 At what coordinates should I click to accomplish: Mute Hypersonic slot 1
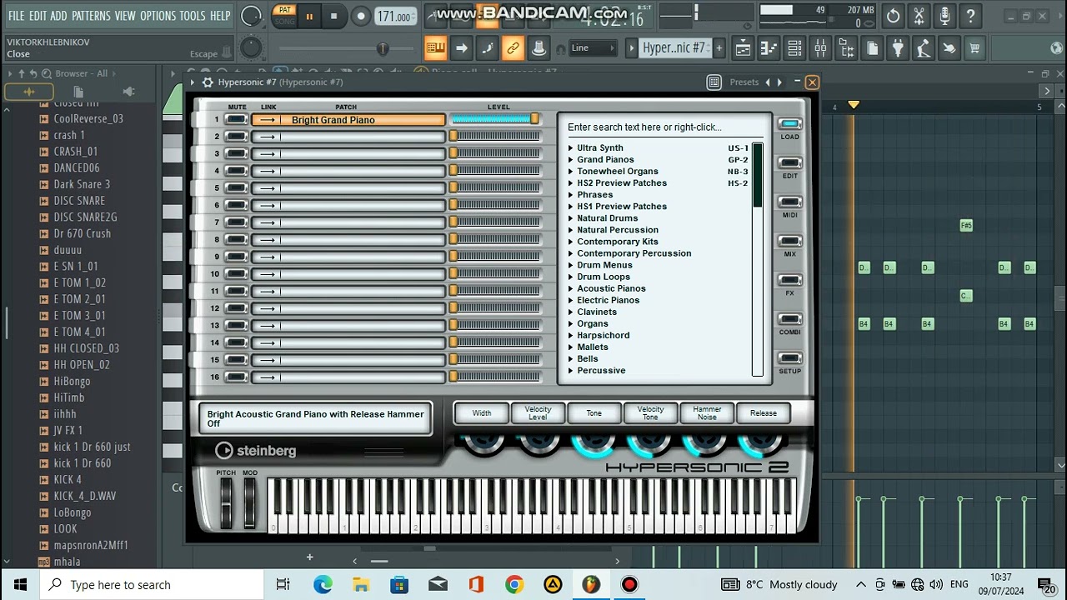(237, 119)
